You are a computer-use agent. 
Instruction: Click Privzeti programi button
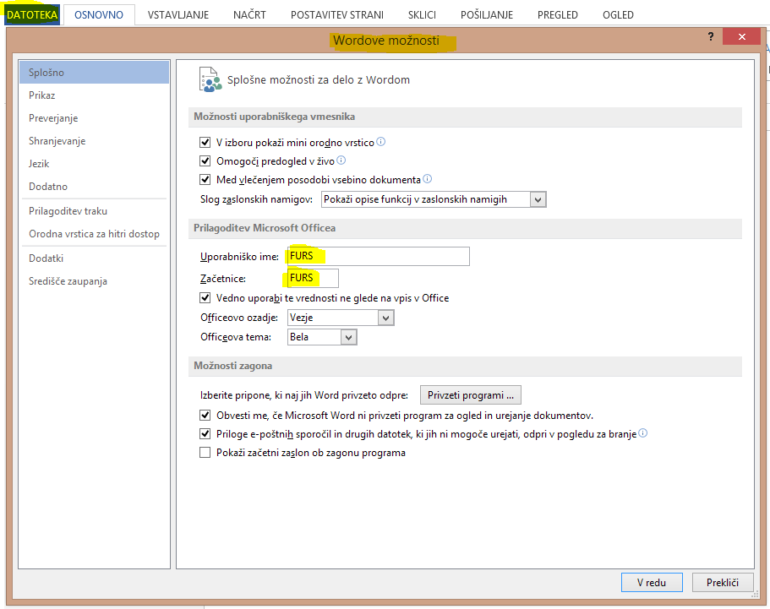point(471,395)
